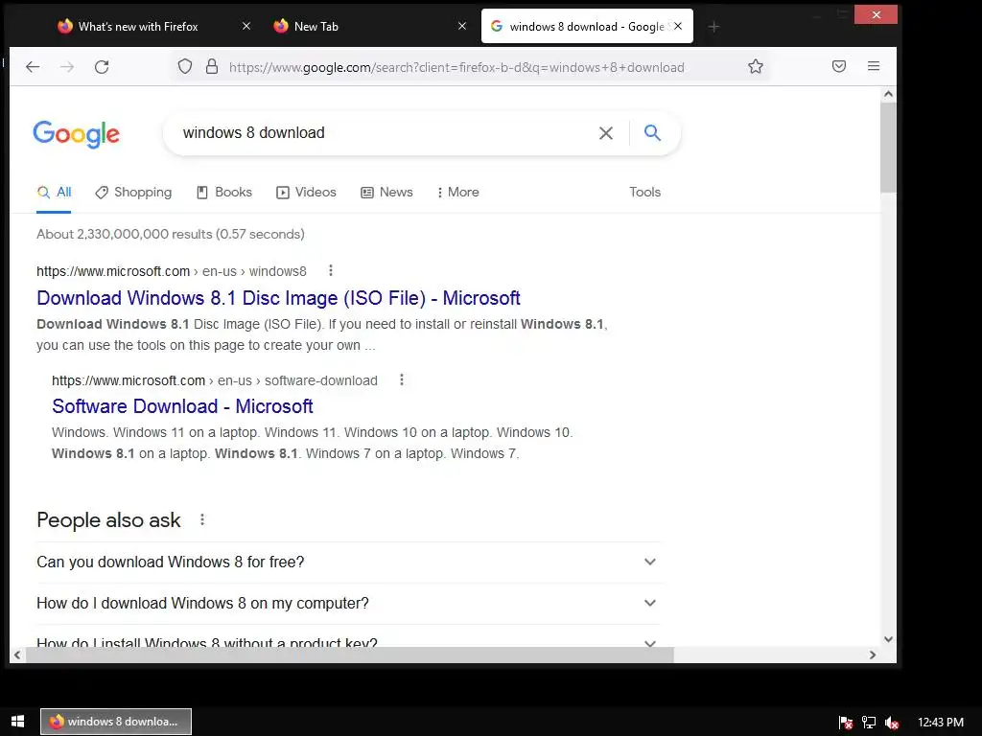Go back using the browser back arrow

pos(33,67)
